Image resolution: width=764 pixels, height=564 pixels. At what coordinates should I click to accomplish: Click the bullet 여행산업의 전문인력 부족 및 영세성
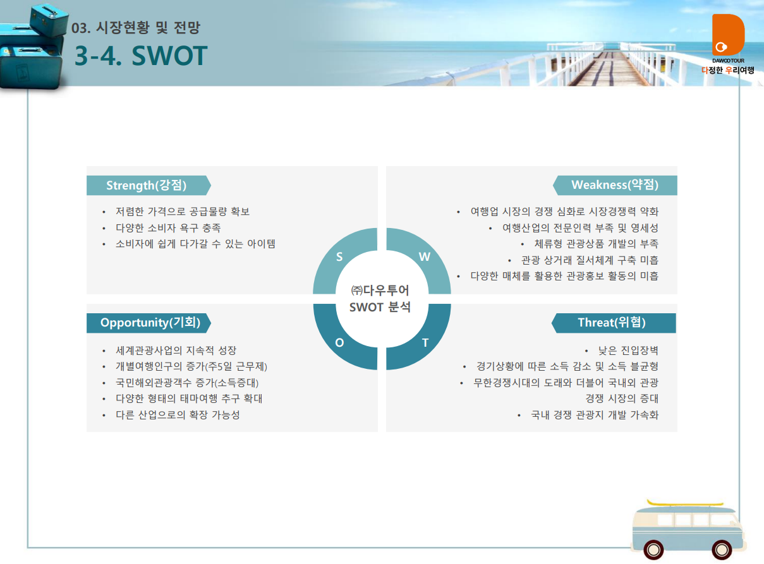pos(580,228)
